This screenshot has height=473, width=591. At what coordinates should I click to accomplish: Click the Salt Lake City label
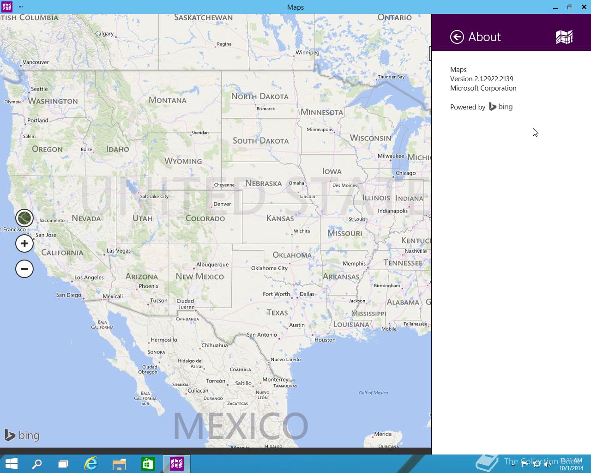[154, 196]
